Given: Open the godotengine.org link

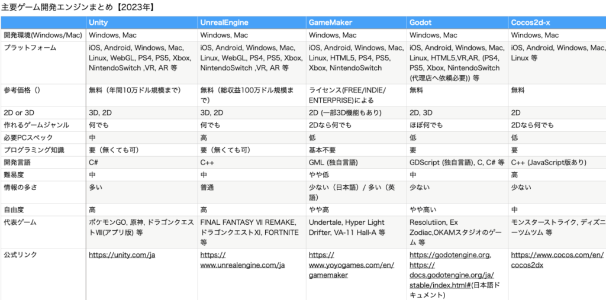Looking at the screenshot, I should click(x=450, y=255).
